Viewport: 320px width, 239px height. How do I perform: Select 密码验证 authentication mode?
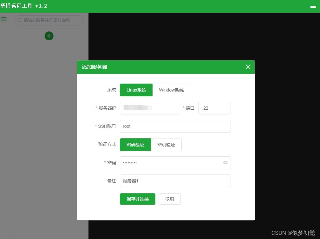(x=135, y=145)
